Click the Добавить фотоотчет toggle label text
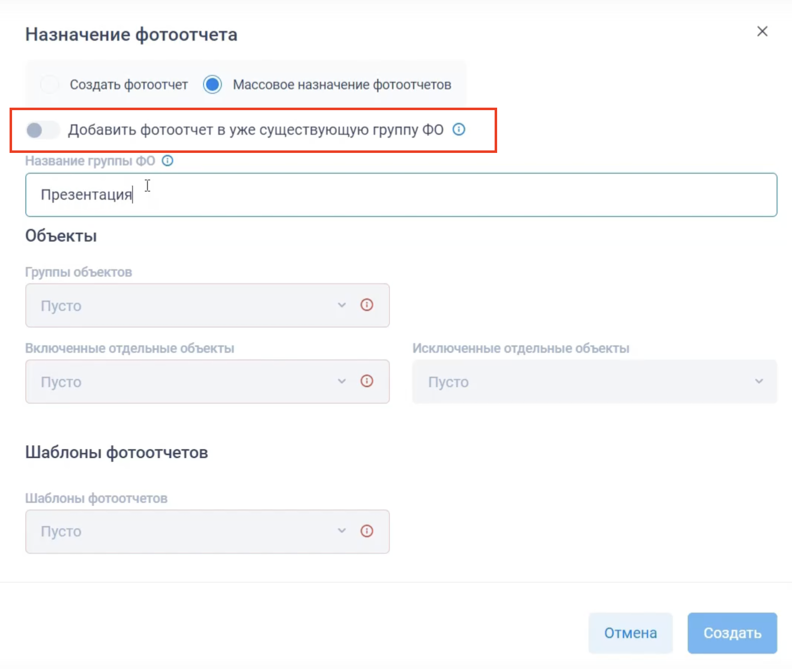This screenshot has width=792, height=669. (256, 130)
